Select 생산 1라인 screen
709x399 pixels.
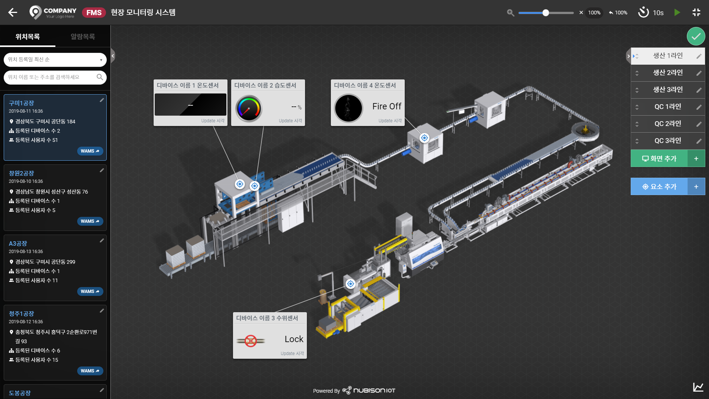point(668,56)
